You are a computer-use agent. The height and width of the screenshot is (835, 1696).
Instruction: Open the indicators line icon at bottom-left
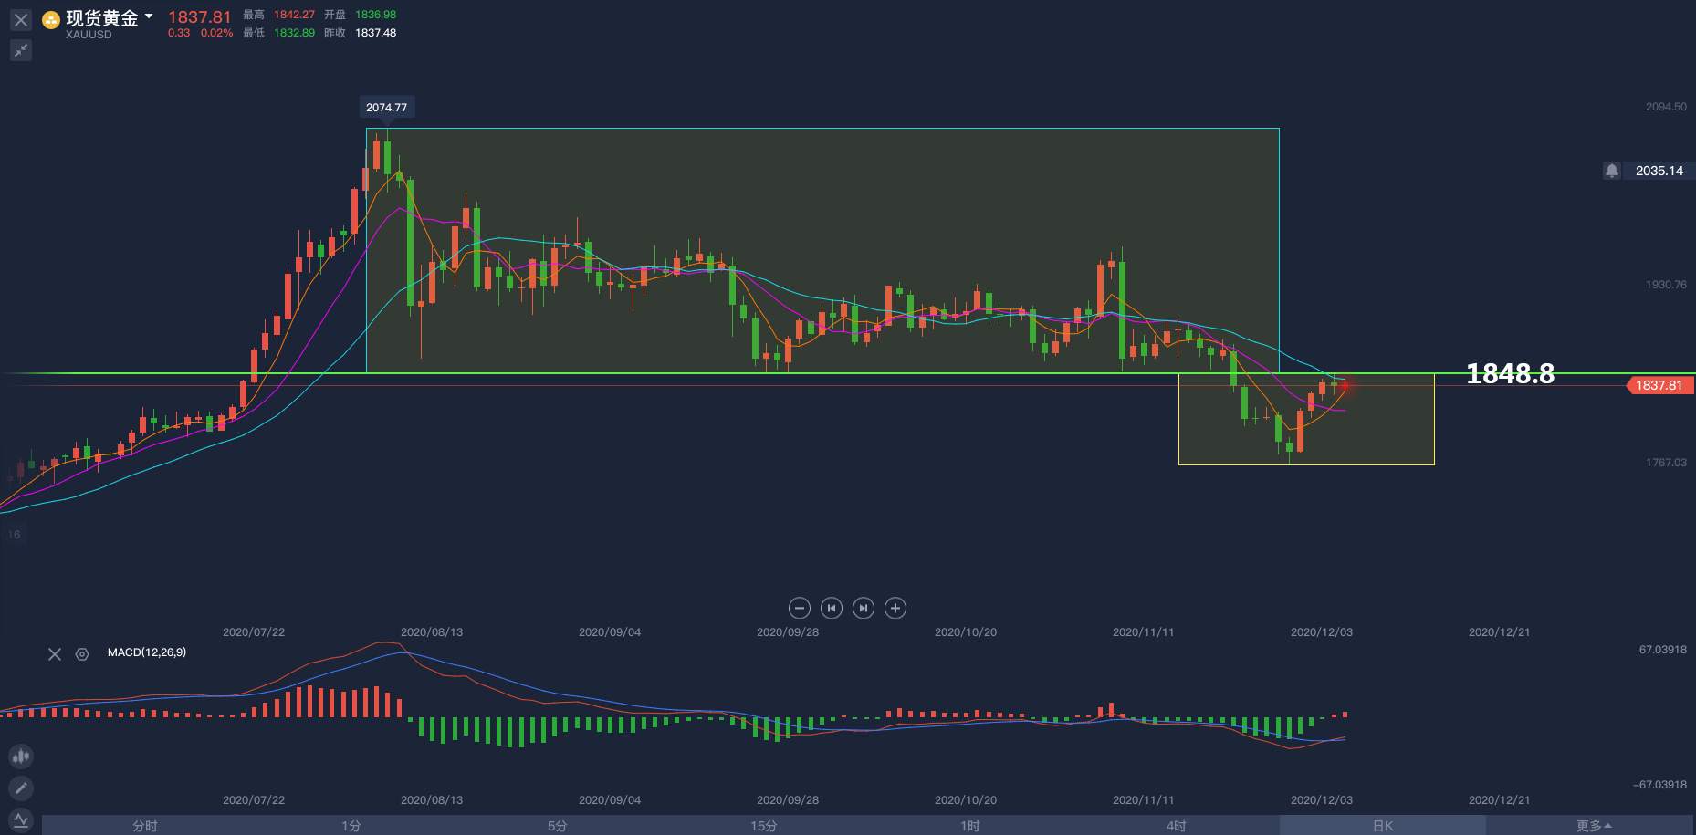coord(21,819)
